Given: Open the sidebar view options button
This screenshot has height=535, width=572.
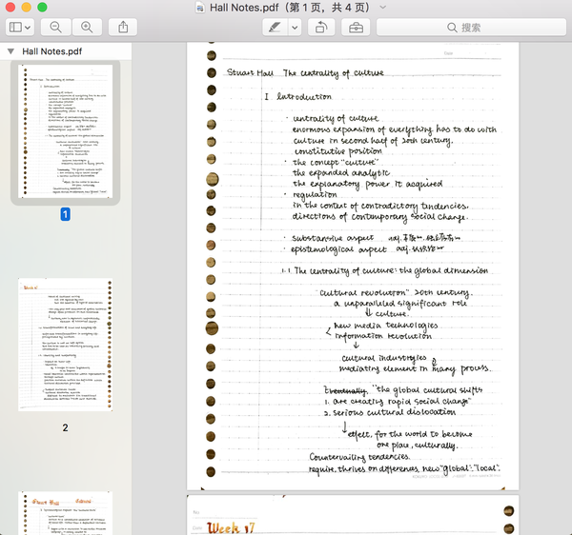Looking at the screenshot, I should point(20,27).
